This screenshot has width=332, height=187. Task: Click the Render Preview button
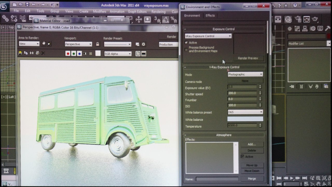click(248, 58)
